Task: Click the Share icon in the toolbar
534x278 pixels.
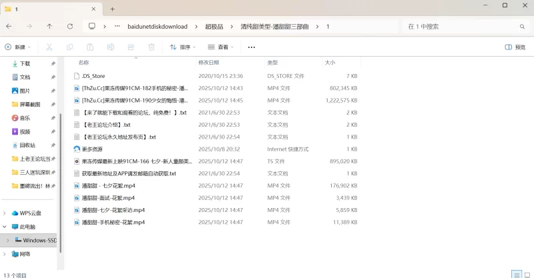Action: 131,47
